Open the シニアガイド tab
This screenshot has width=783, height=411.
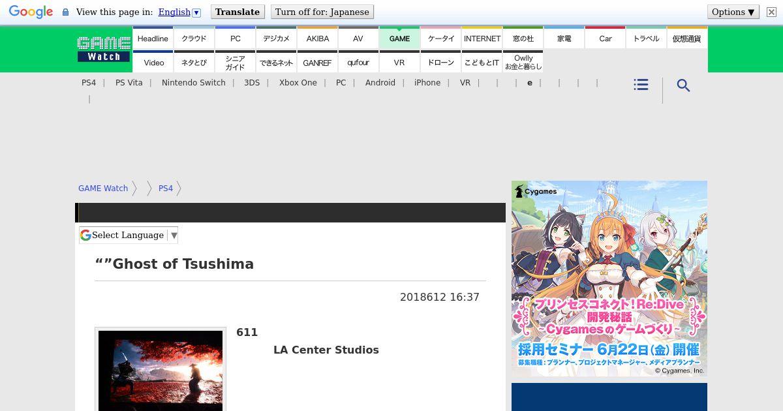235,62
